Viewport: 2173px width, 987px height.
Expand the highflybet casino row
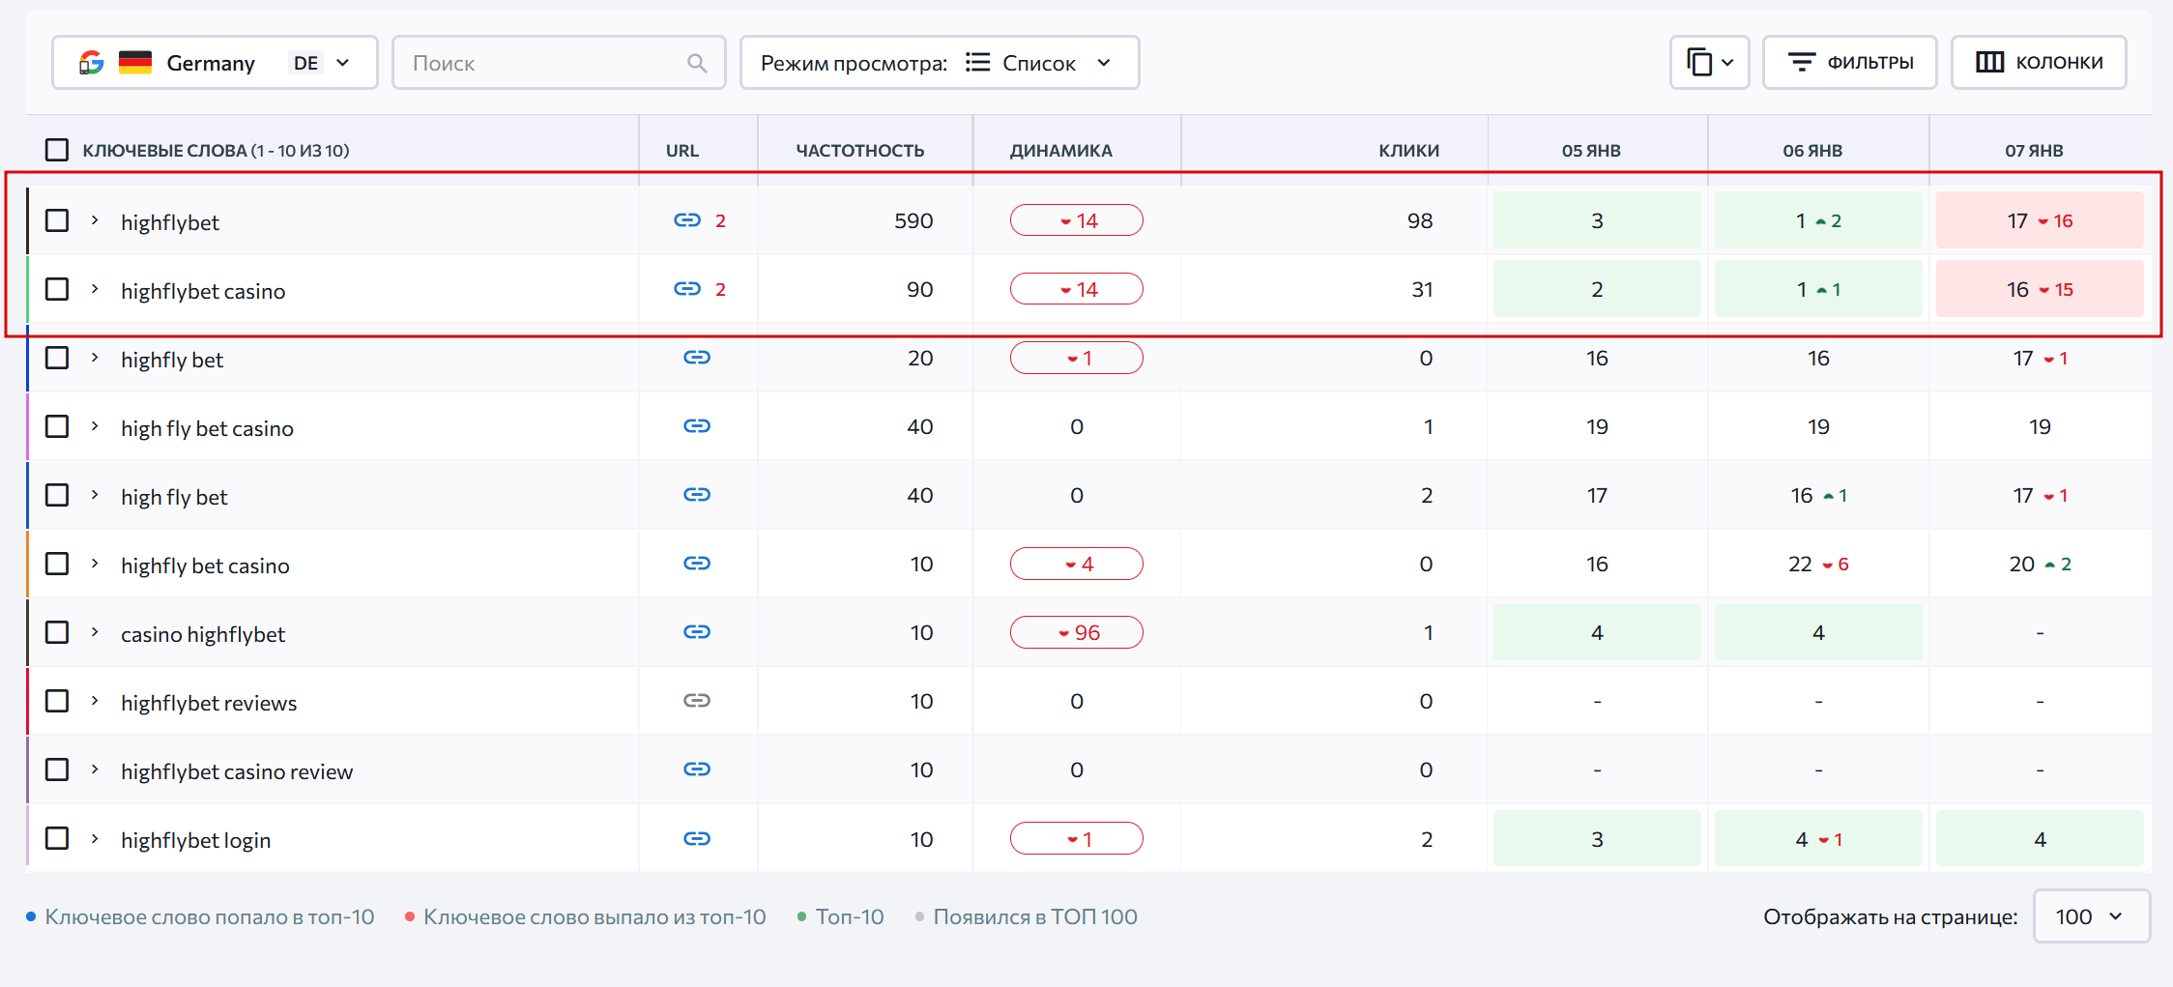coord(95,289)
